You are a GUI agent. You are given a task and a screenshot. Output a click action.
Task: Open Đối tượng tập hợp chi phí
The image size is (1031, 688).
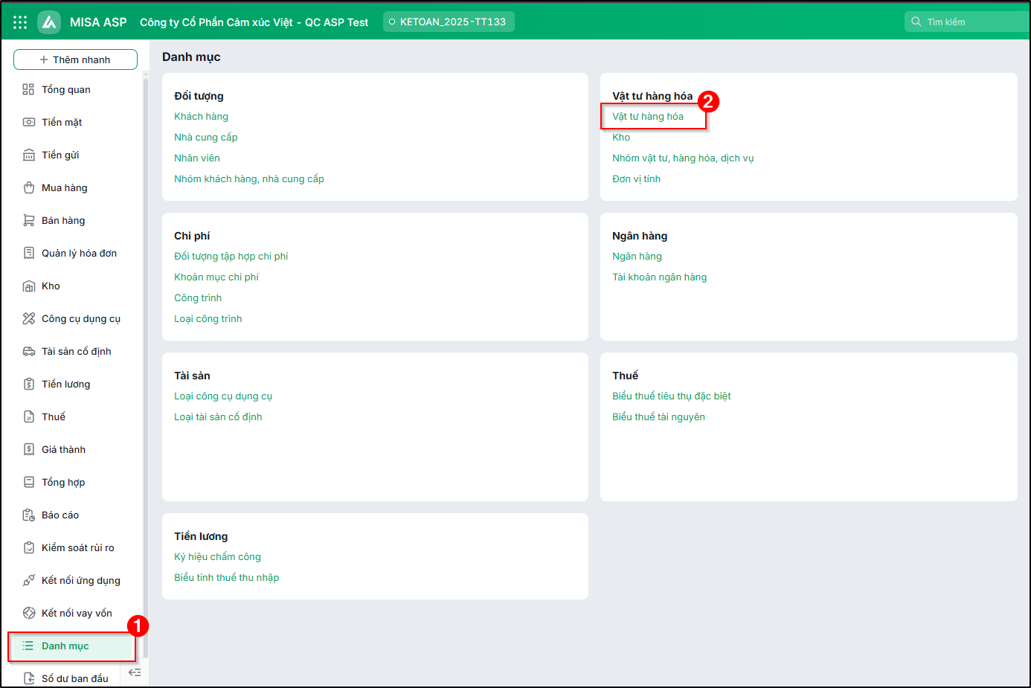pyautogui.click(x=231, y=256)
